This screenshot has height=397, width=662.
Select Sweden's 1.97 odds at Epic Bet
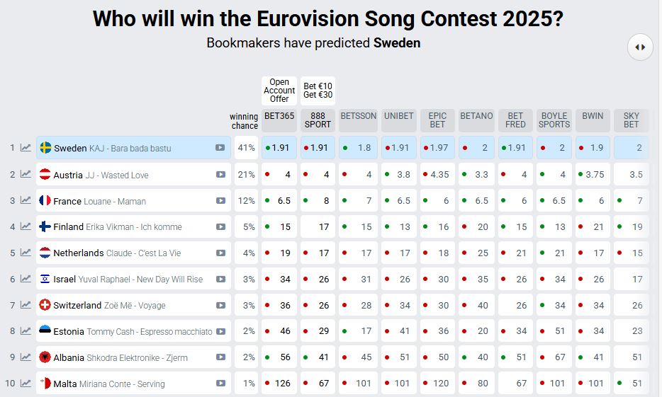point(437,147)
